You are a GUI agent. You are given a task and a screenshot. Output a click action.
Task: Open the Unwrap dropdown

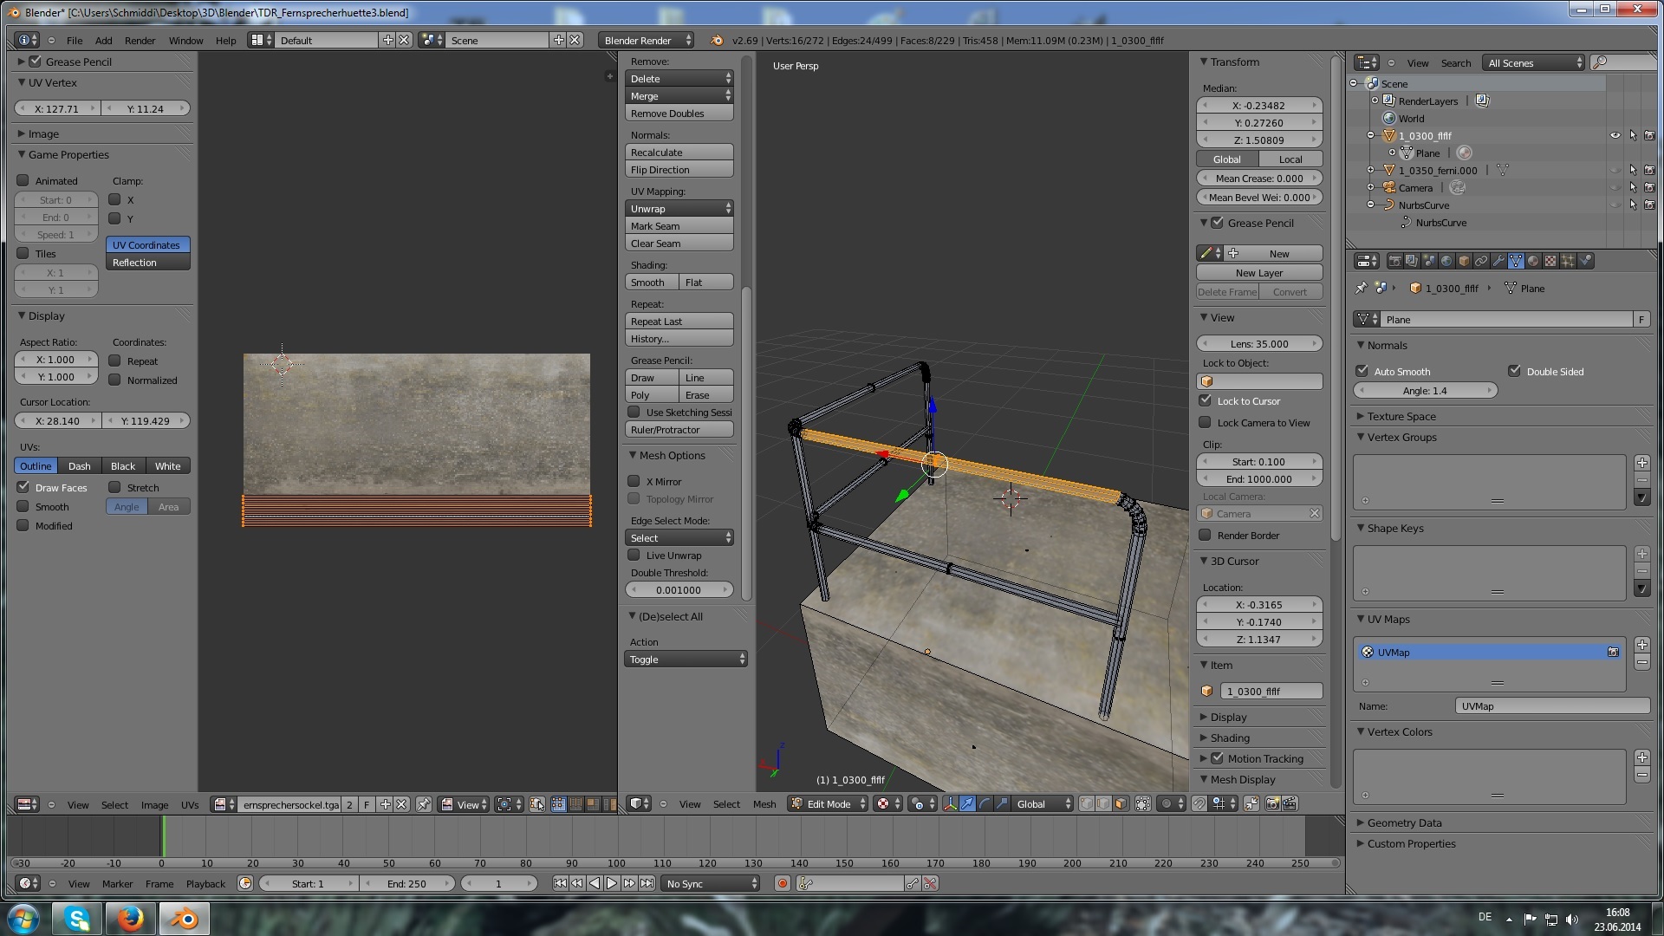679,208
